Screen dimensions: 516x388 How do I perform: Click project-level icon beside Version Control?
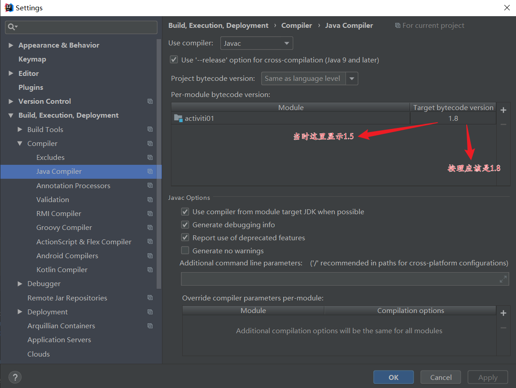point(150,101)
